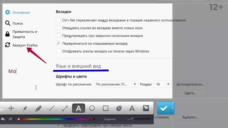The width and height of the screenshot is (228, 128).
Task: Click in the Мо annotation text field
Action: (12, 71)
